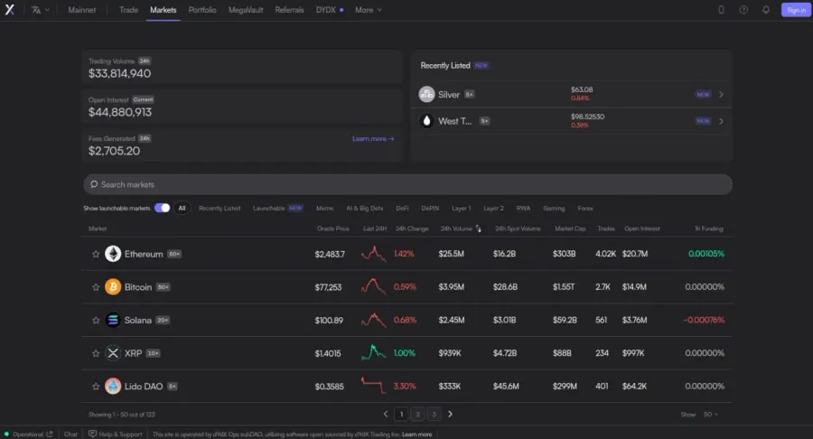Click the XRP green sparkline chart
This screenshot has width=813, height=439.
coord(373,352)
